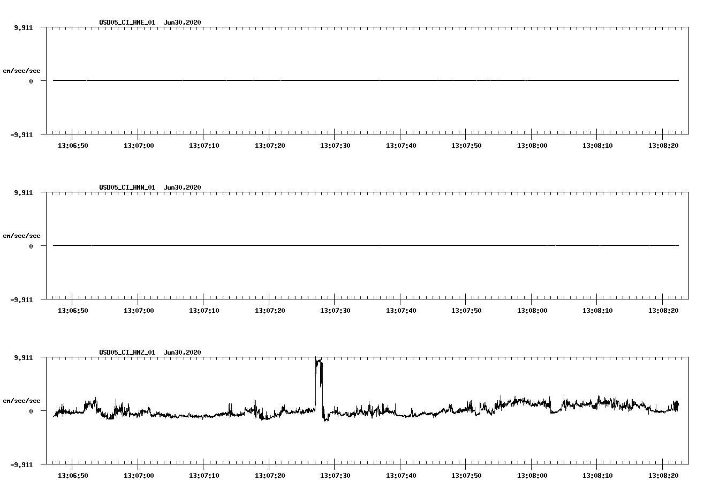Click 13:06:50 time label under HNE plot

tap(73, 146)
